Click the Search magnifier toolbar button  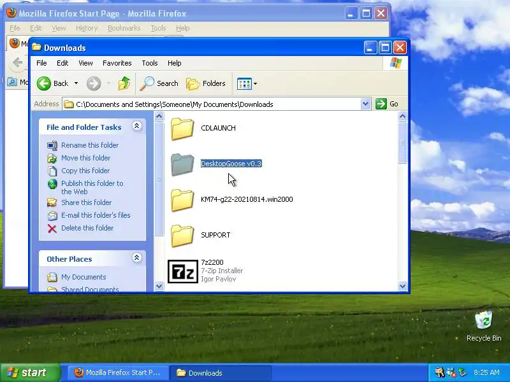coord(159,83)
